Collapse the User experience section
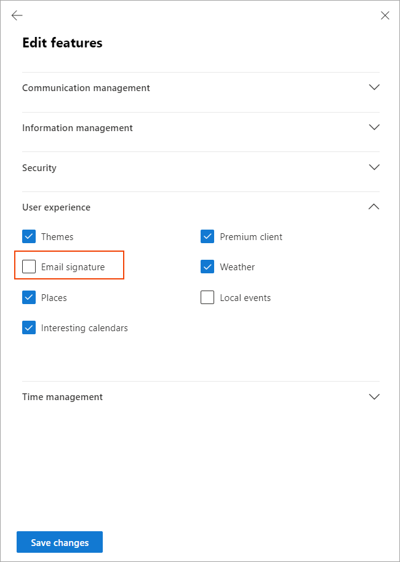This screenshot has width=400, height=562. (56, 207)
